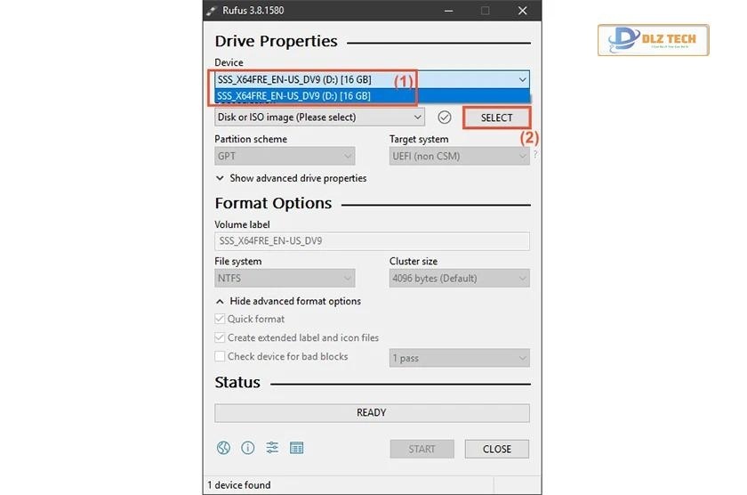
Task: Click the DLZ Tech logo
Action: click(x=653, y=40)
